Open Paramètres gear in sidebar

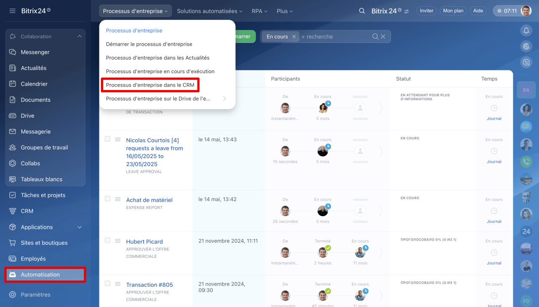(13, 294)
